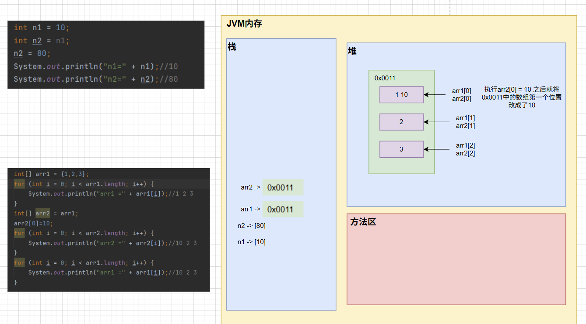This screenshot has width=586, height=324.
Task: Click the 方法区 label in the red box
Action: 363,222
